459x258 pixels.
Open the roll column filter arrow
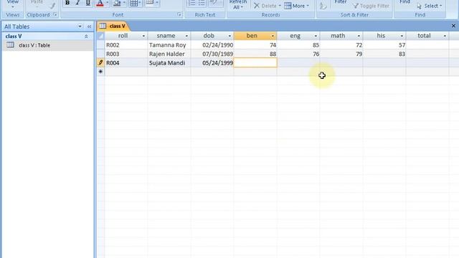pos(143,36)
